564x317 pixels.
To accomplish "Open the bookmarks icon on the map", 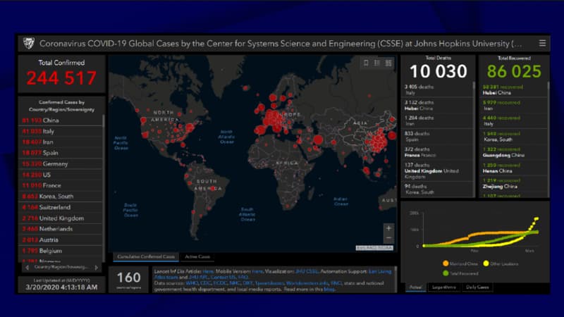I will [x=366, y=63].
